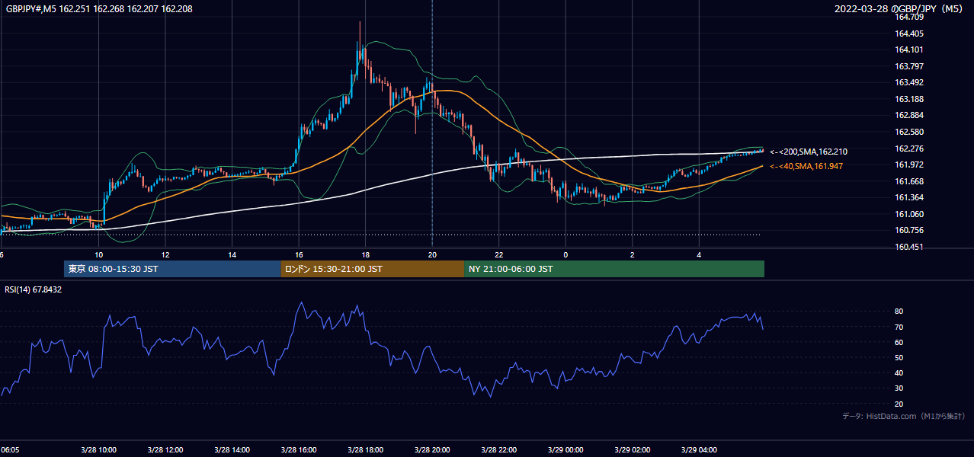Click the 3/29 00:00 date label
This screenshot has height=457, width=974.
pyautogui.click(x=566, y=450)
